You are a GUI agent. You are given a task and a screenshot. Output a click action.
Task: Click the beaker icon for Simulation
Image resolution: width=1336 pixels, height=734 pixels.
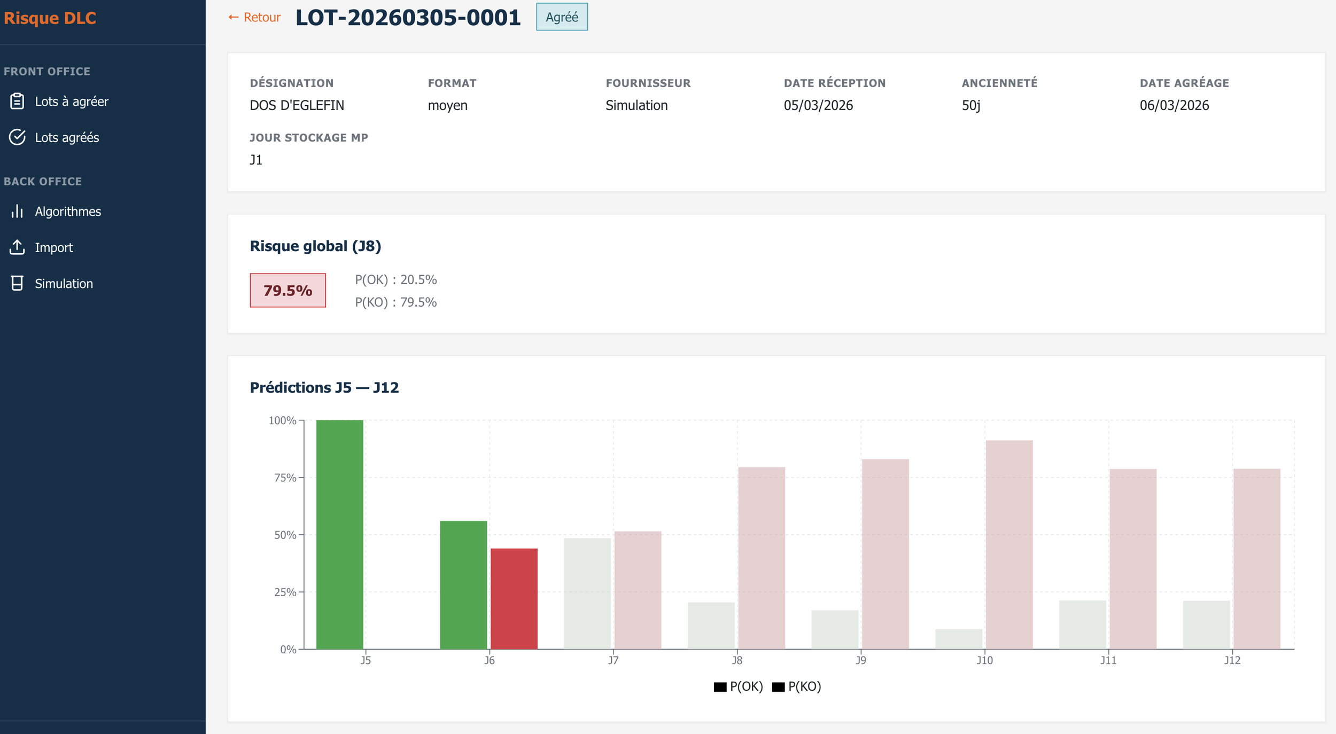[x=17, y=284]
